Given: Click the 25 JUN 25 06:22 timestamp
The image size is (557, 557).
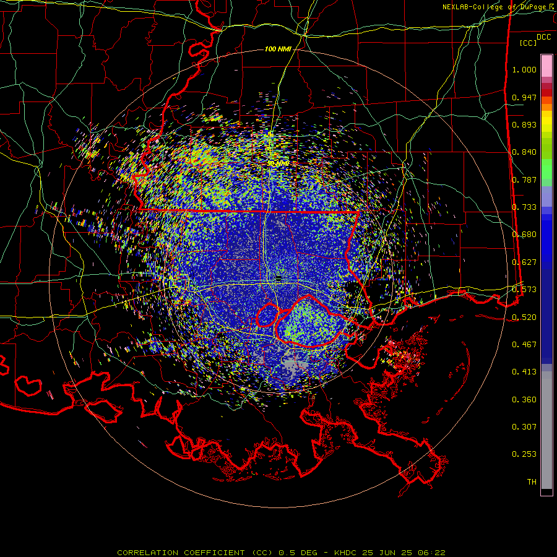Looking at the screenshot, I should (x=404, y=553).
